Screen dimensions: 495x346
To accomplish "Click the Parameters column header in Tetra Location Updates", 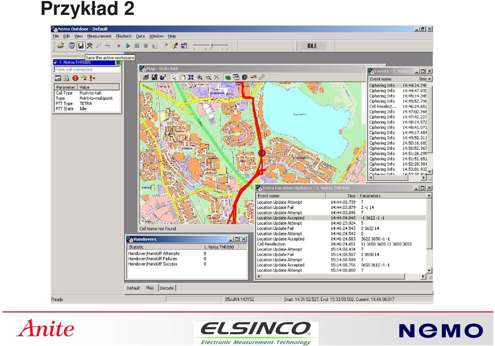I will (392, 196).
